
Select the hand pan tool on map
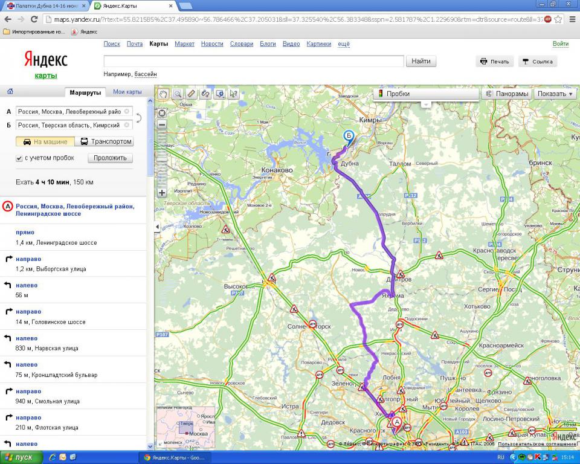(163, 94)
